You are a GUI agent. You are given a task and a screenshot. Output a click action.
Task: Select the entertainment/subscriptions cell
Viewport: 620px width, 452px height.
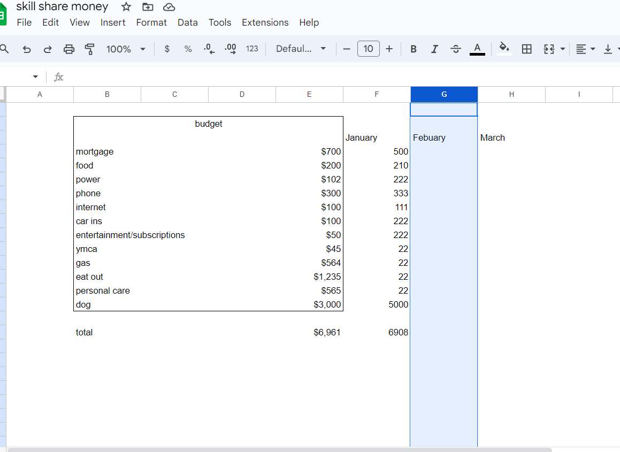pos(130,235)
